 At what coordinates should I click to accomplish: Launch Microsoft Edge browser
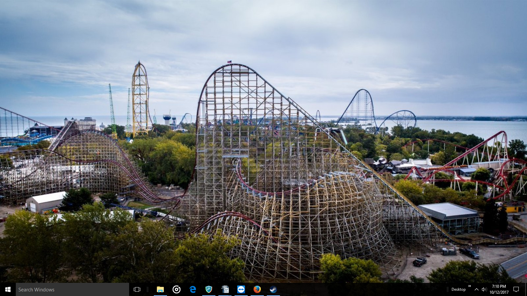click(x=193, y=289)
